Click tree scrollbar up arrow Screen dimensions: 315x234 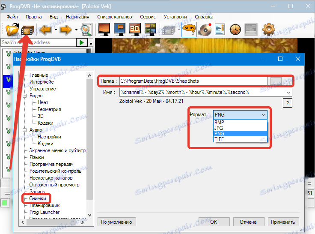90,75
